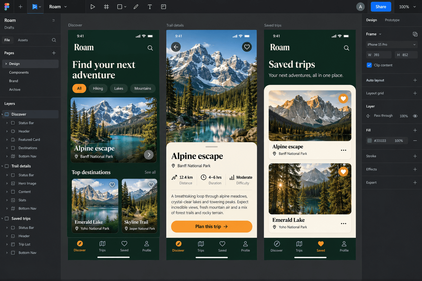Add Auto layout with plus icon

click(x=415, y=80)
